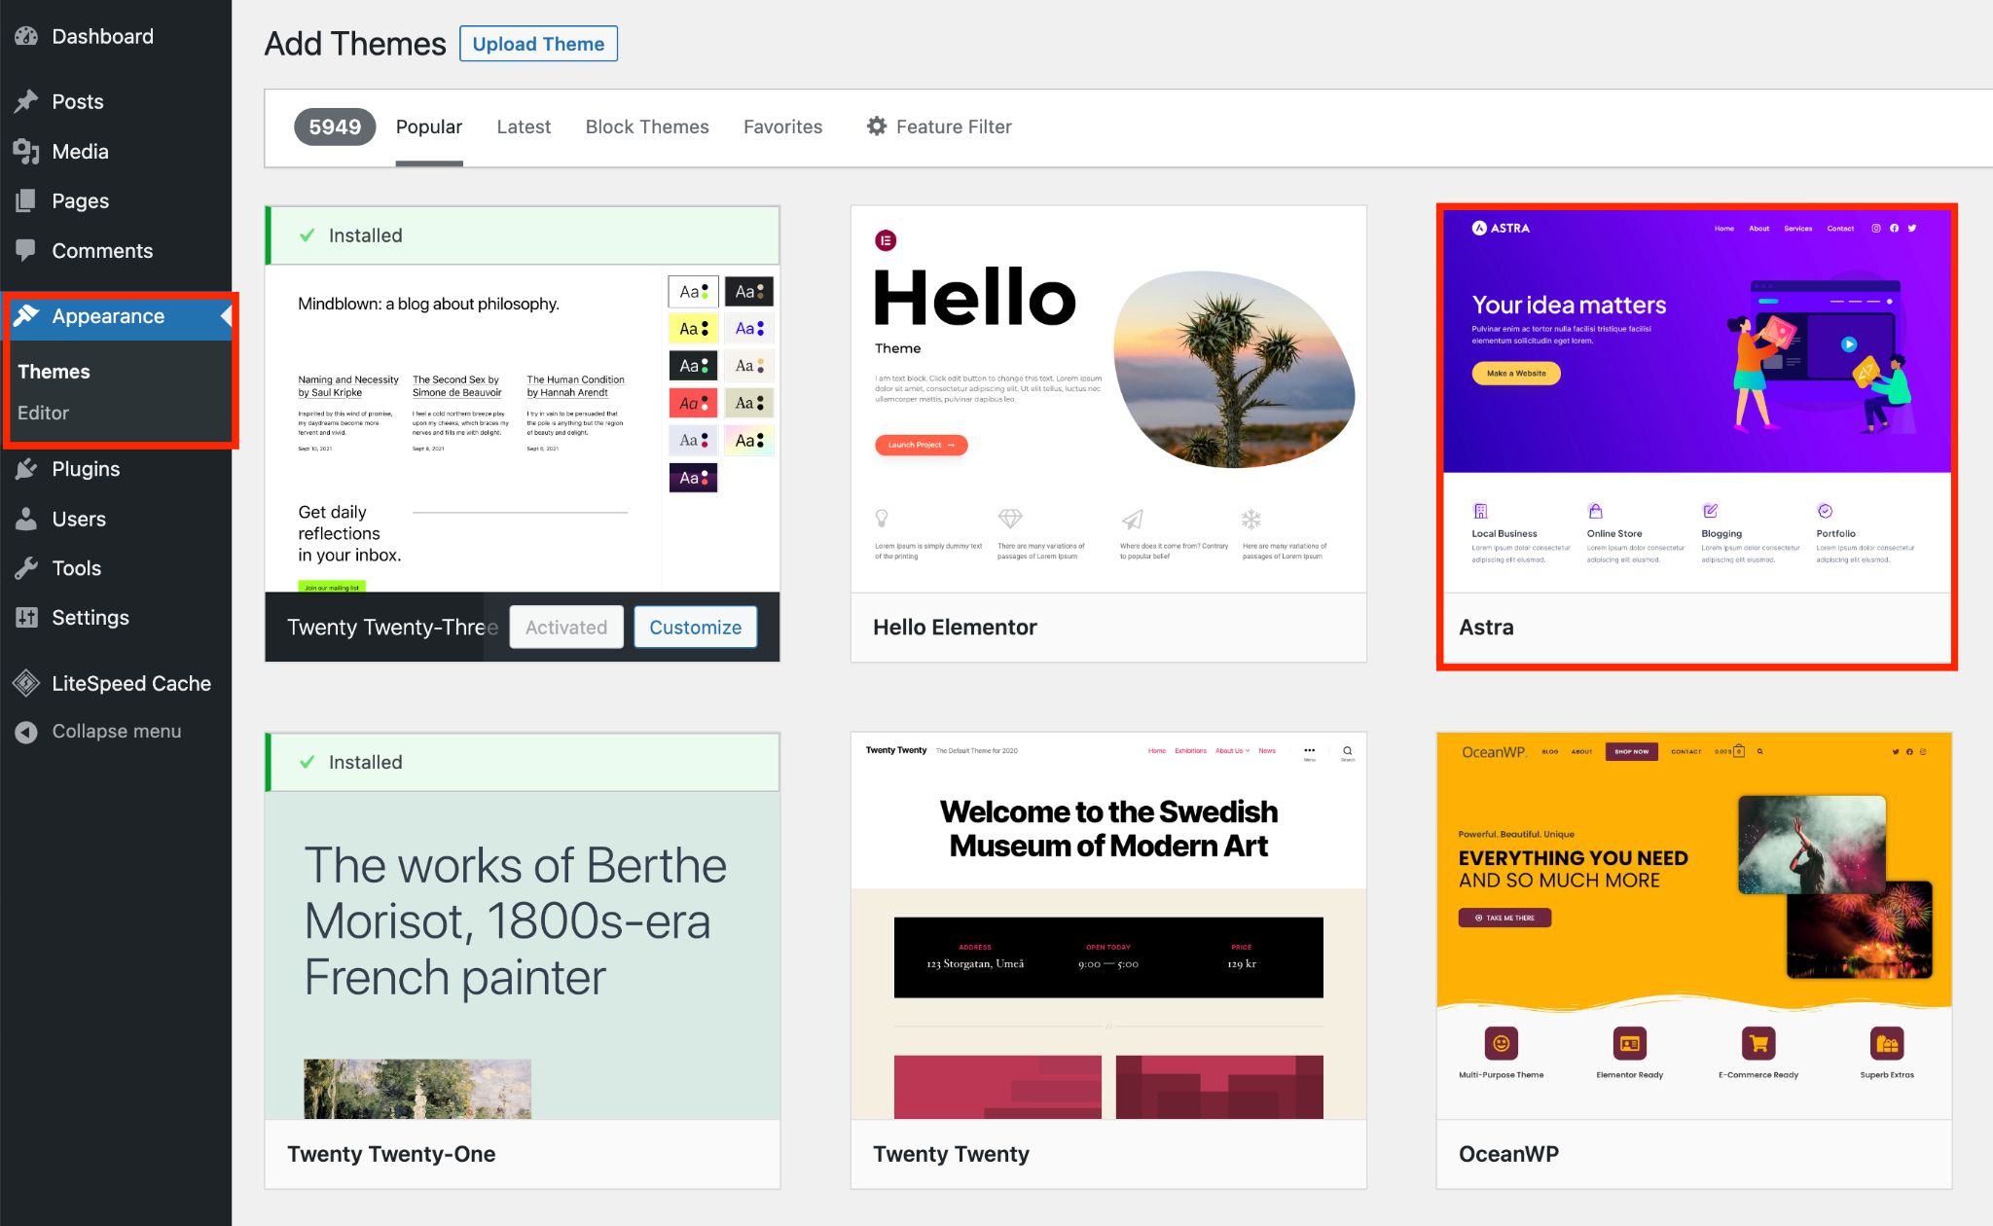
Task: Switch to the Latest themes tab
Action: (524, 126)
